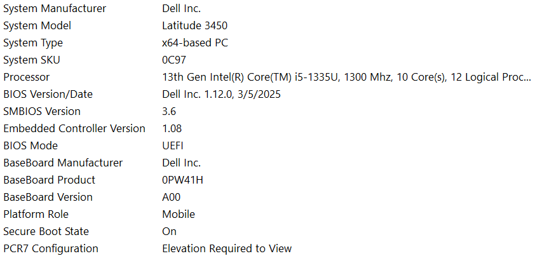Select the BaseBoard Manufacturer row label
Screen dimensions: 535x256
point(63,163)
